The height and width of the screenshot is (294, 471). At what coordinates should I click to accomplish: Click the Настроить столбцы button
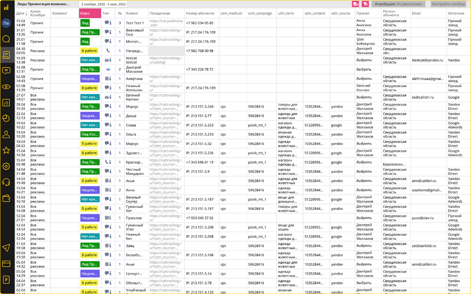(x=448, y=4)
